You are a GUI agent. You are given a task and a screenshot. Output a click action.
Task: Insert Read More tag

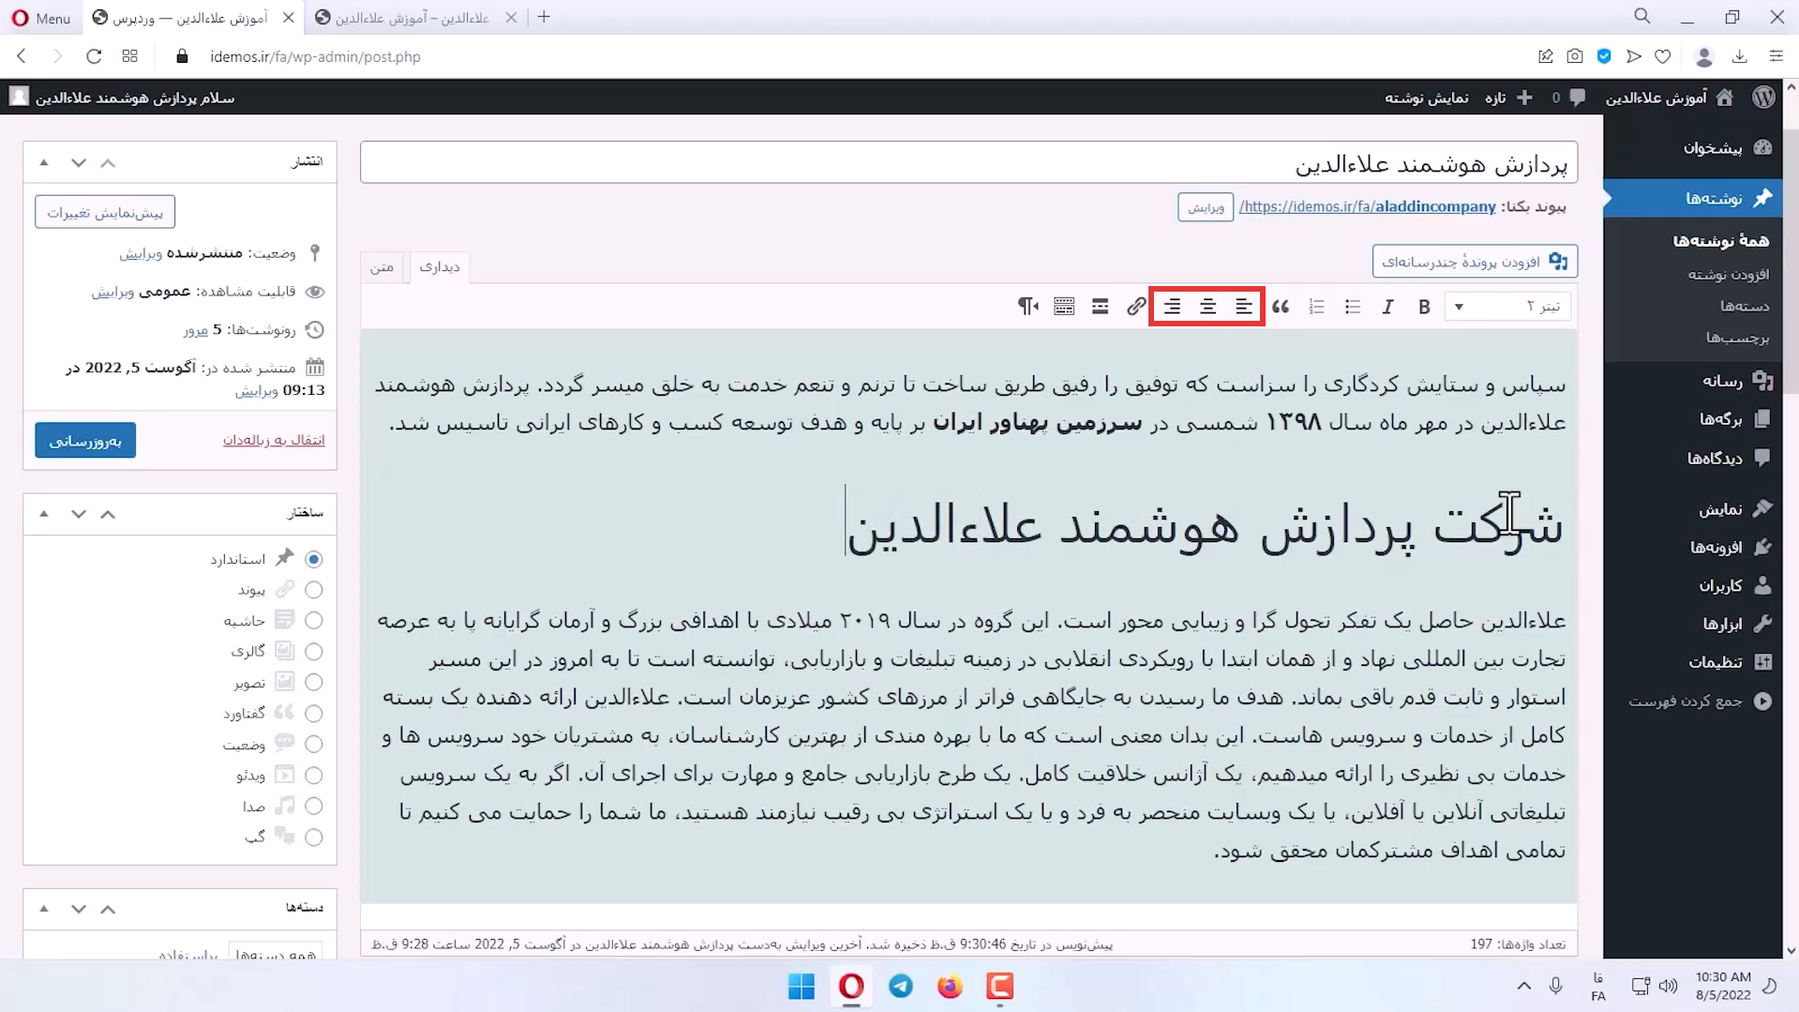(1100, 307)
